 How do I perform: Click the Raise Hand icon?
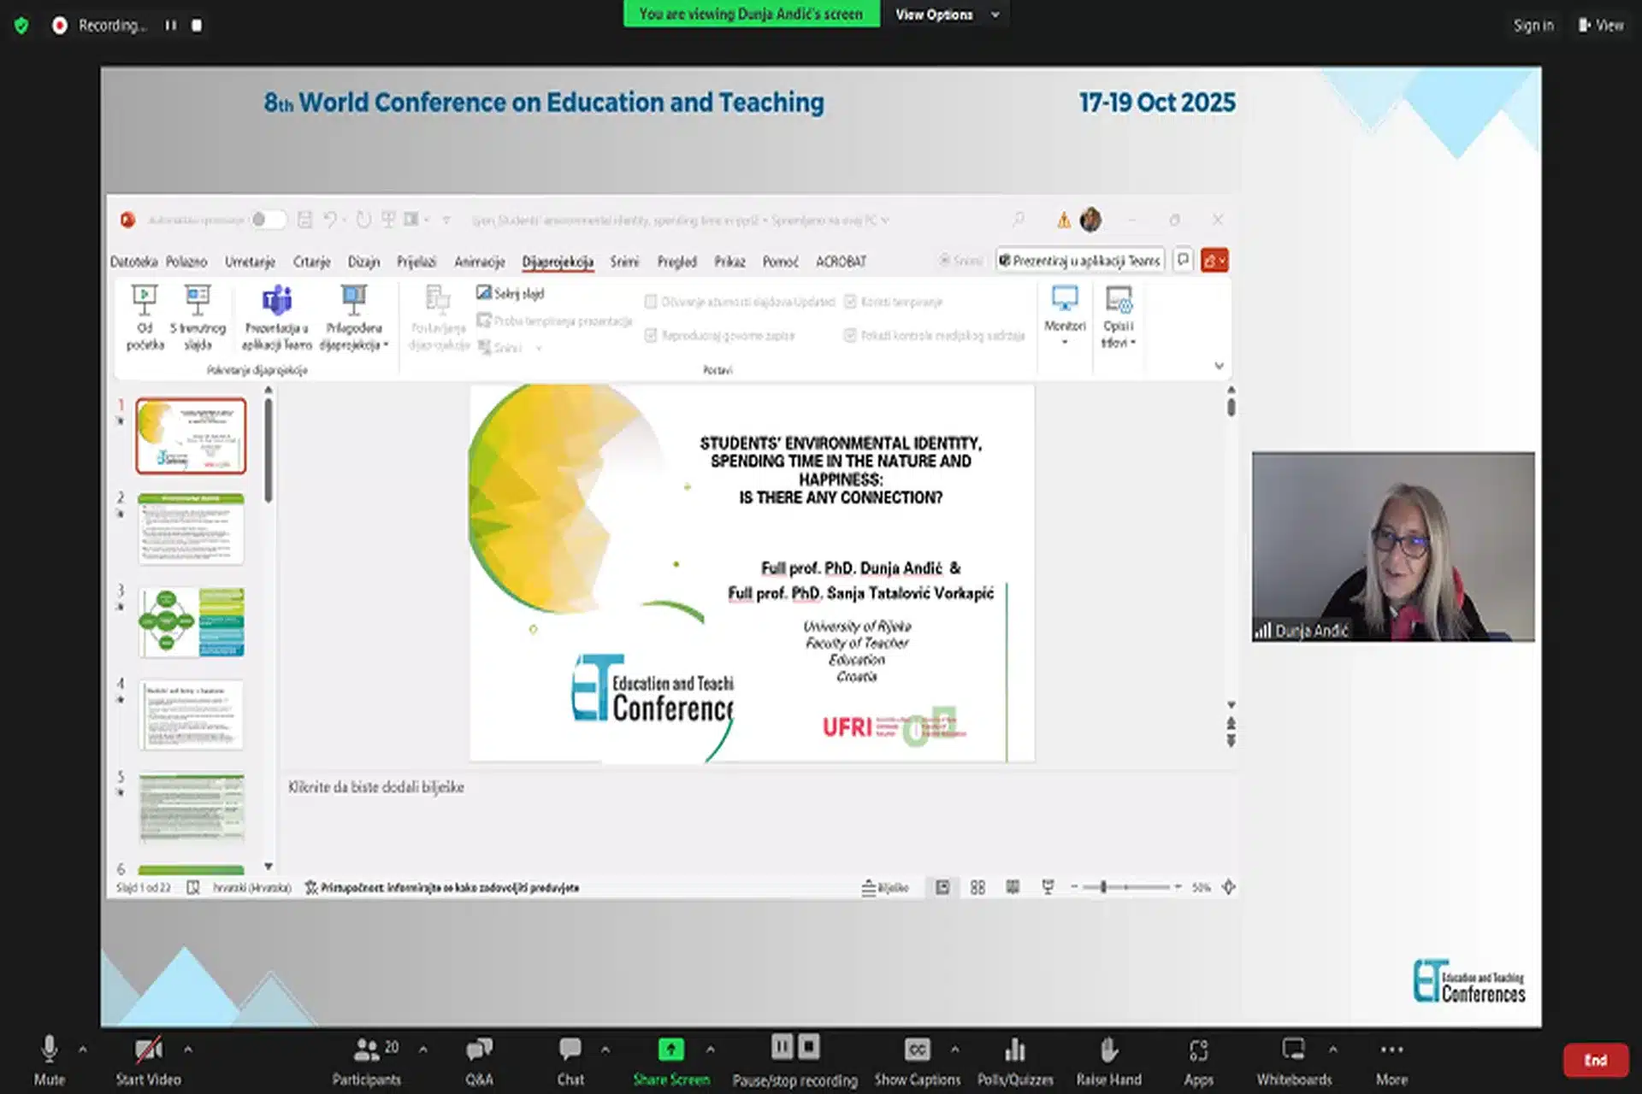[x=1108, y=1050]
